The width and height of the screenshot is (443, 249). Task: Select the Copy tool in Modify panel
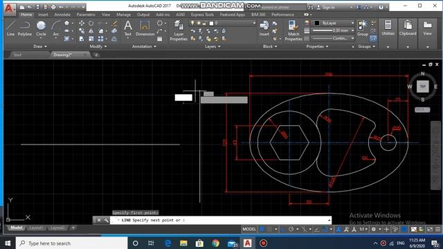pyautogui.click(x=82, y=31)
